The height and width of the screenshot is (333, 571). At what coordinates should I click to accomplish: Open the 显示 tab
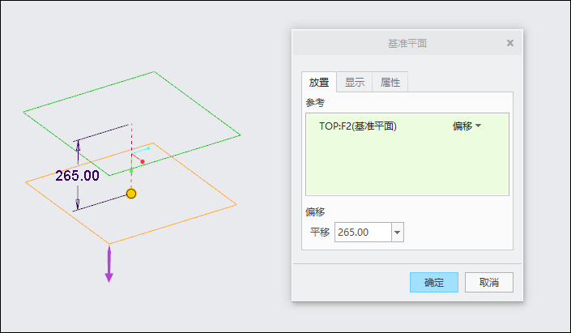[354, 82]
